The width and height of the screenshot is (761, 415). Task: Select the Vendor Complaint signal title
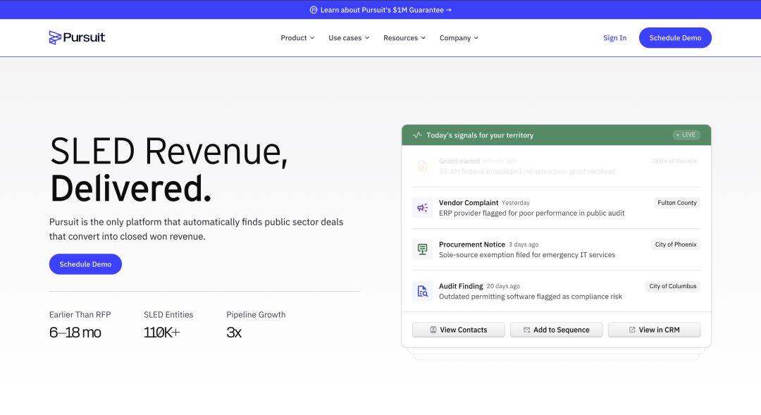469,203
